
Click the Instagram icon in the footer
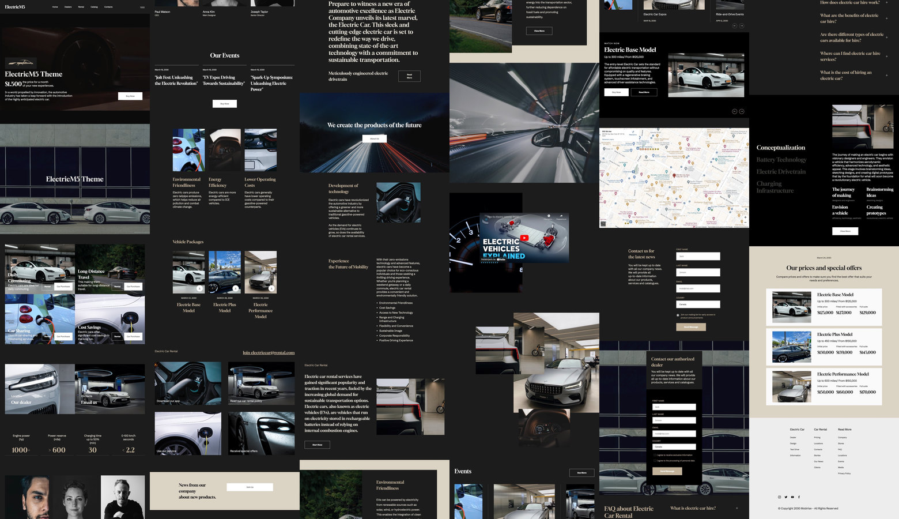pos(779,497)
